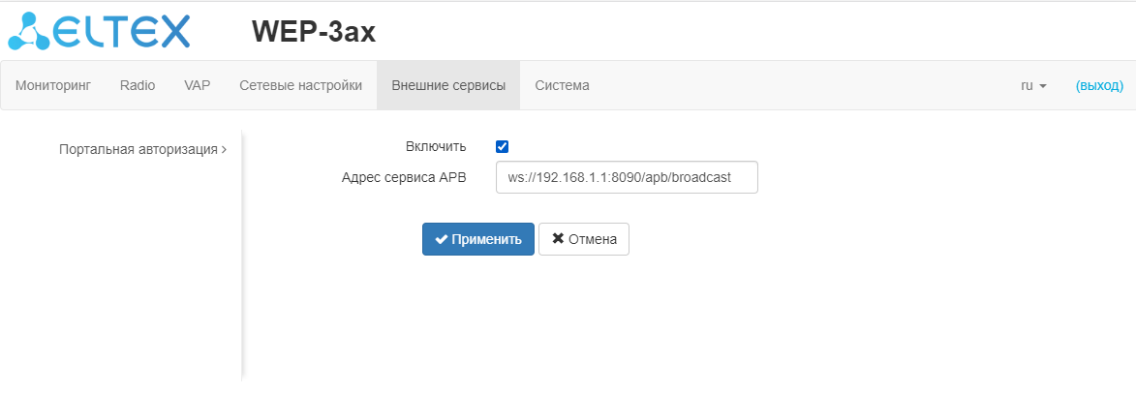Select the Внешние сервисы tab
Screen dimensions: 1136x394
[x=448, y=85]
